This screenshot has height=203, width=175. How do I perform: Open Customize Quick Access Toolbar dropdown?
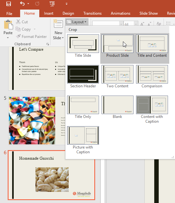pos(66,4)
